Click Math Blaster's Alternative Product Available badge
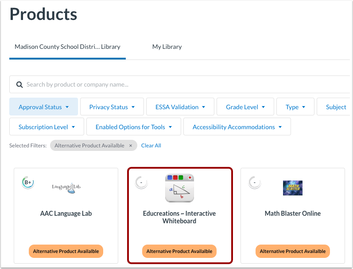This screenshot has width=353, height=269. click(293, 251)
